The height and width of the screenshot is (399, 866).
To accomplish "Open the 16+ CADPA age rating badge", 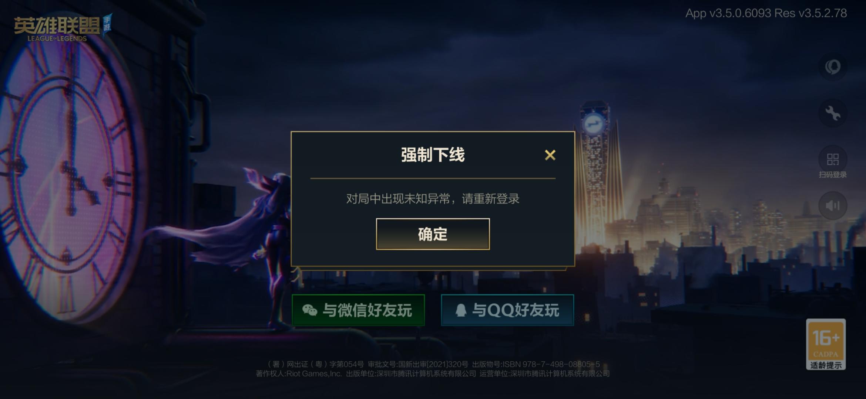I will pyautogui.click(x=826, y=344).
